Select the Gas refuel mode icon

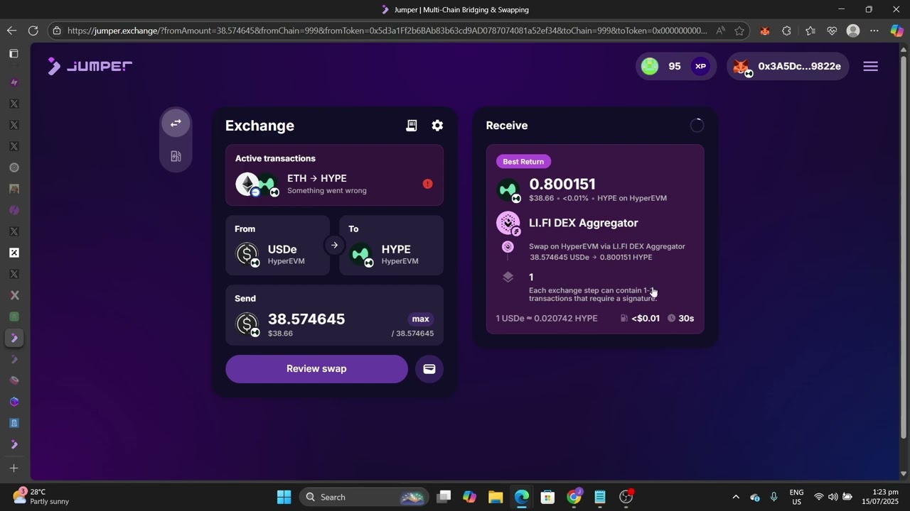(x=176, y=156)
